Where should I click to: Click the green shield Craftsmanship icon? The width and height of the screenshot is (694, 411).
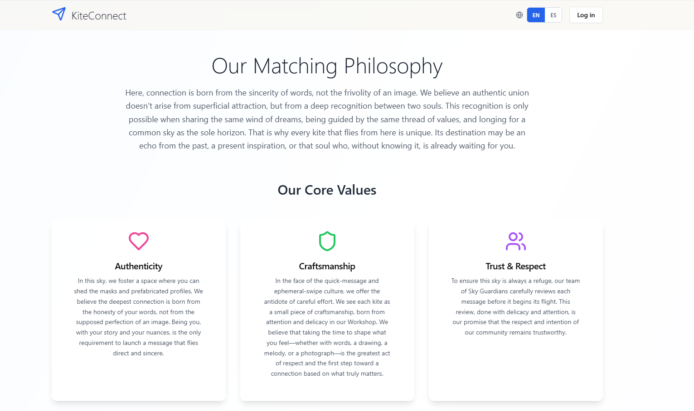pyautogui.click(x=327, y=241)
